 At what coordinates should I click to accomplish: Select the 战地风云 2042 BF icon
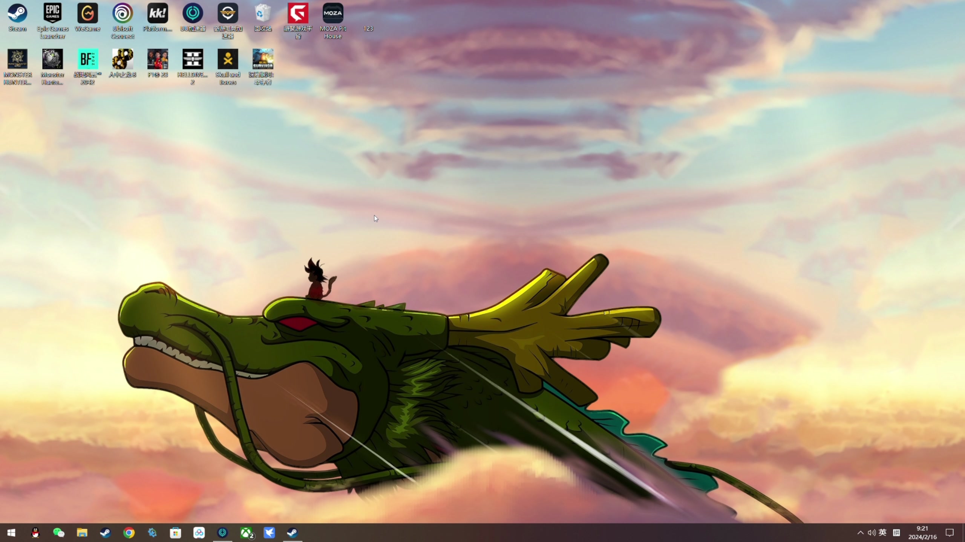tap(87, 59)
